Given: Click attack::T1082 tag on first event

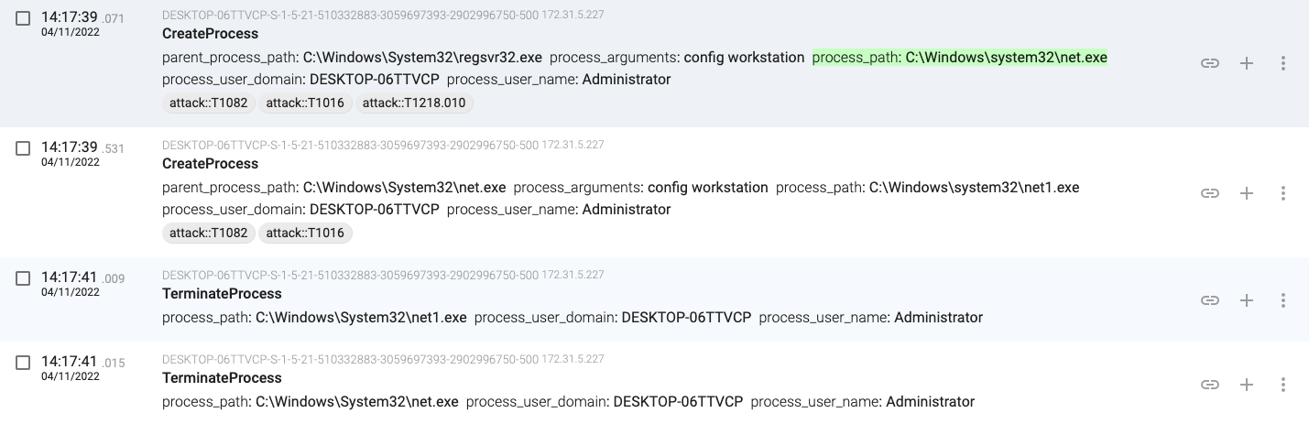Looking at the screenshot, I should 209,103.
